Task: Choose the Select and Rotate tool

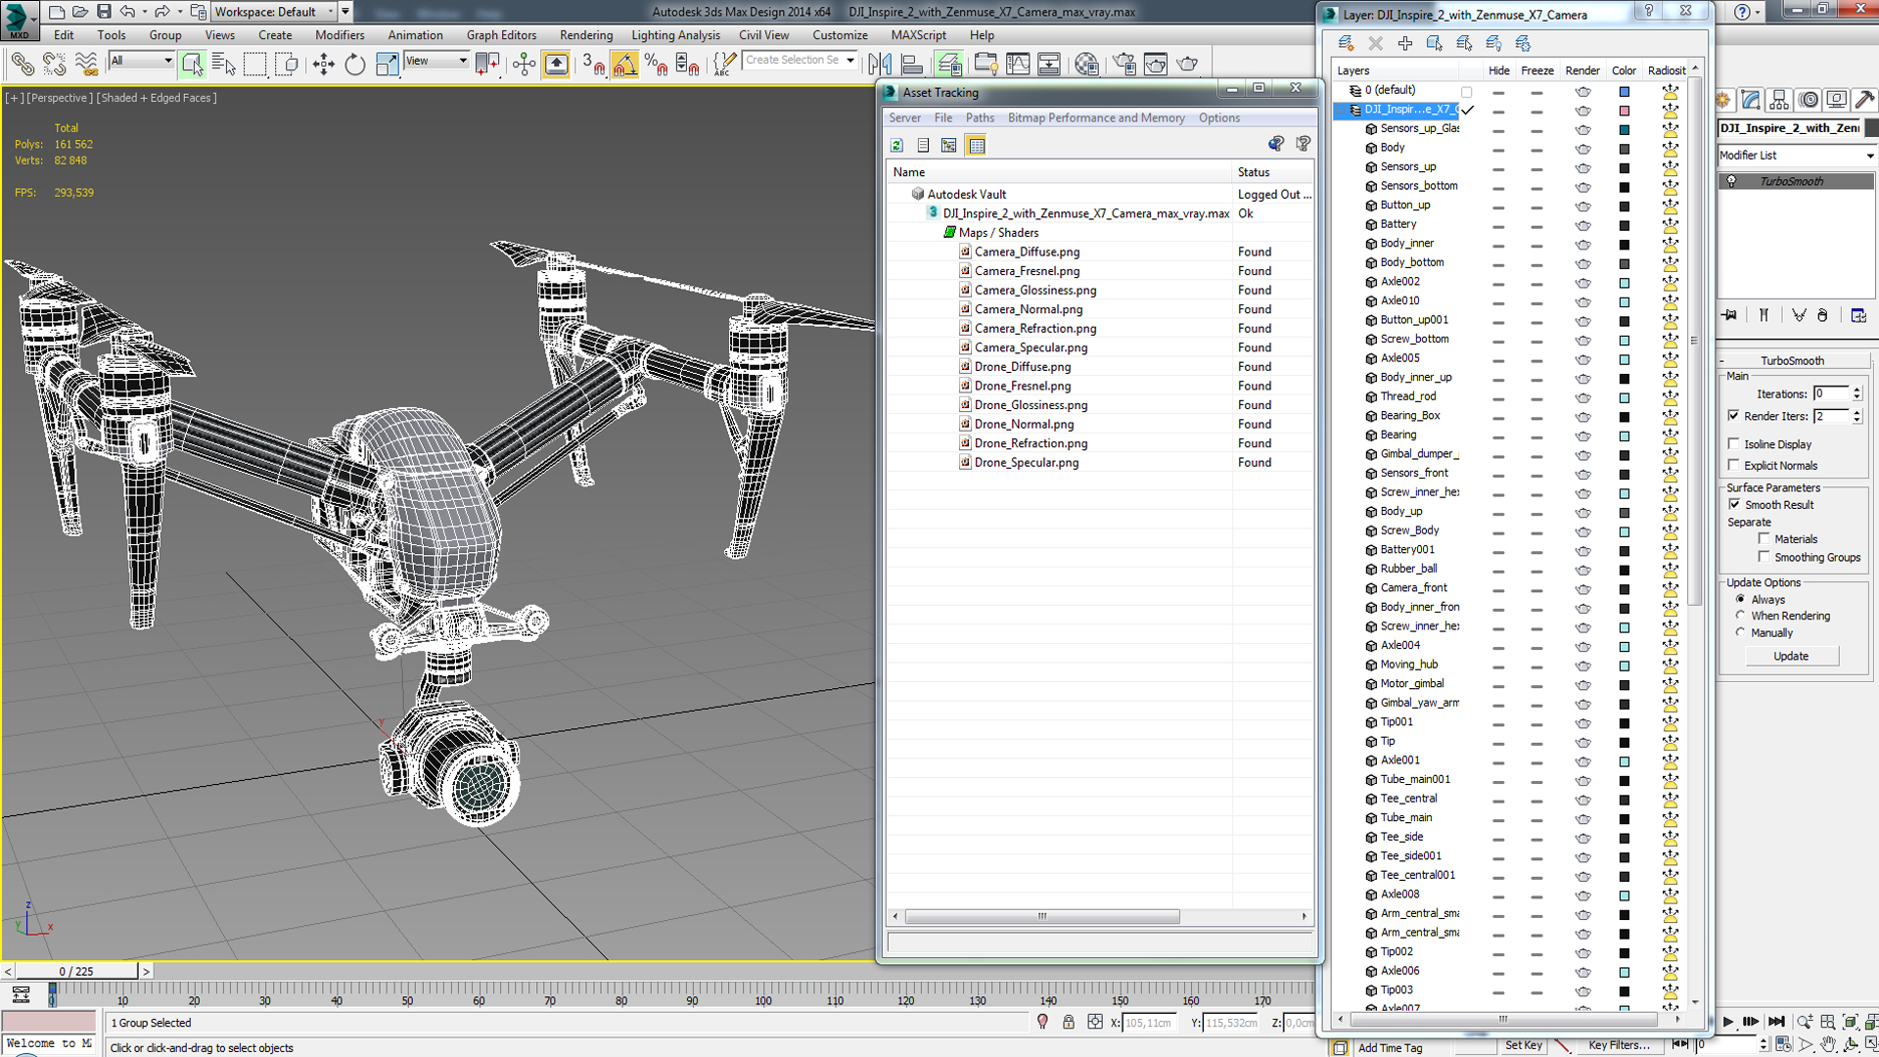Action: coord(354,65)
